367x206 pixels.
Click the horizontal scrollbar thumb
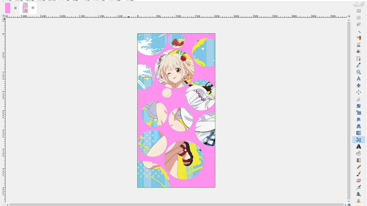tap(177, 205)
